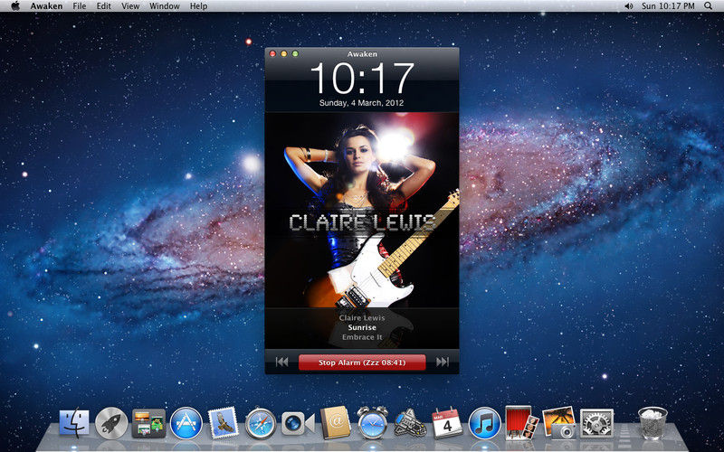The image size is (724, 452).
Task: Open iCal calendar showing 4
Action: click(x=447, y=422)
